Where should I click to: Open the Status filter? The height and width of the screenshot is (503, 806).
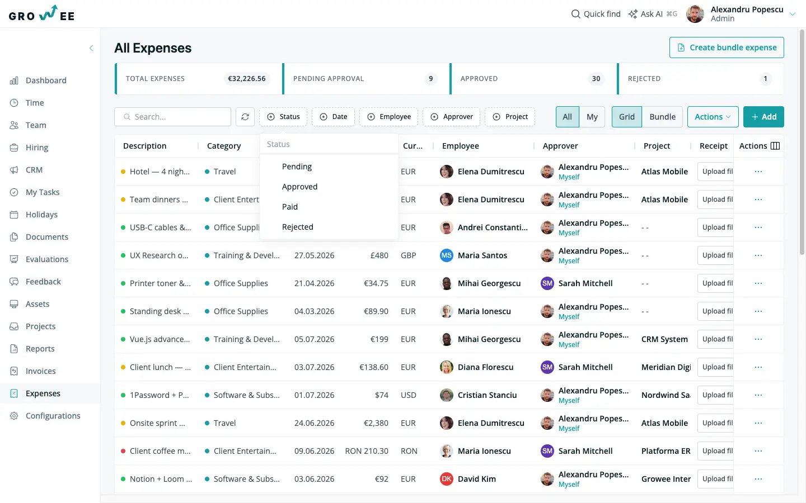[x=283, y=117]
